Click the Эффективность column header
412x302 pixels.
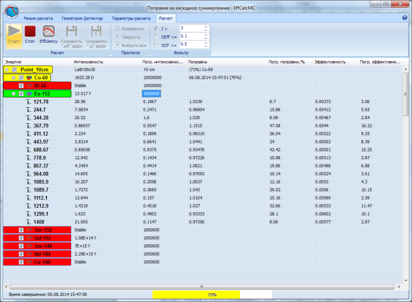[330, 62]
